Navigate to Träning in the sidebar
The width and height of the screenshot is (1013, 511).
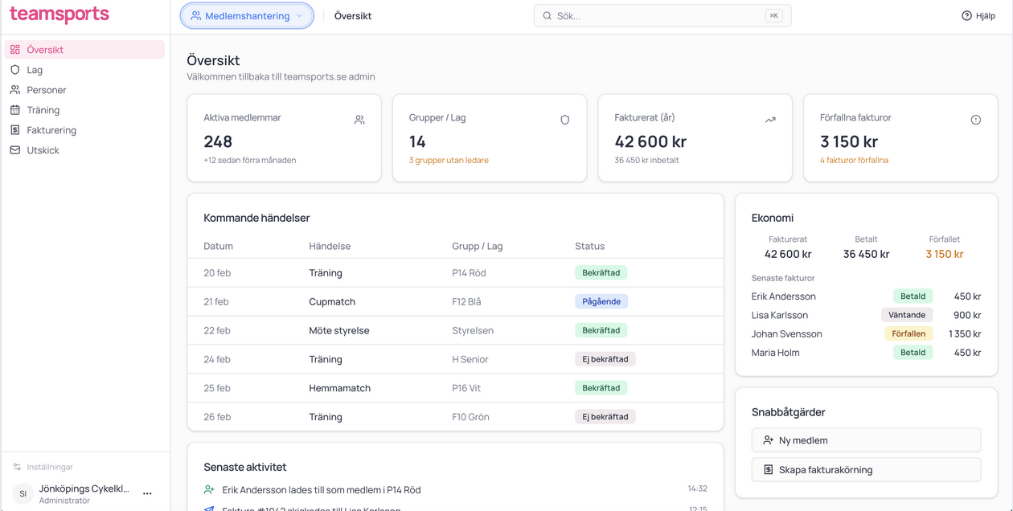coord(43,110)
